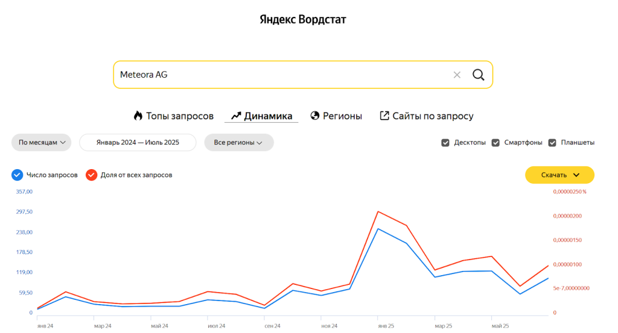The image size is (618, 333).
Task: Click the globe icon beside Регионы
Action: point(314,116)
